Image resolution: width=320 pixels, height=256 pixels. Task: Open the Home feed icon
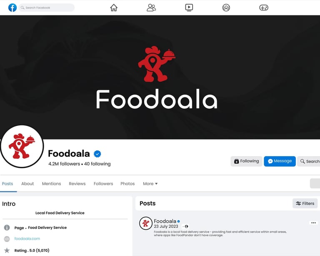coord(114,8)
